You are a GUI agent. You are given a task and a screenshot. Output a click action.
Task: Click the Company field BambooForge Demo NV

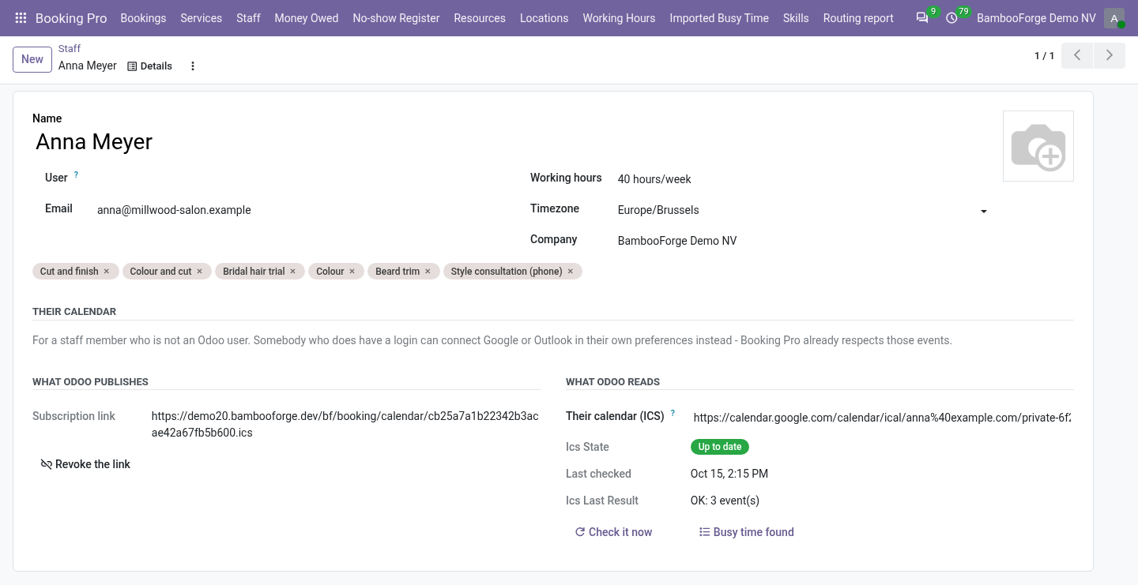tap(805, 241)
